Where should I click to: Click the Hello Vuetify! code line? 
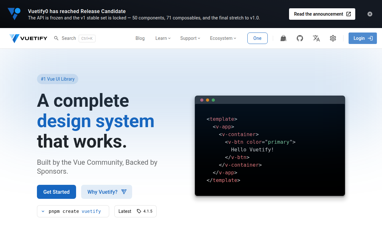[252, 149]
